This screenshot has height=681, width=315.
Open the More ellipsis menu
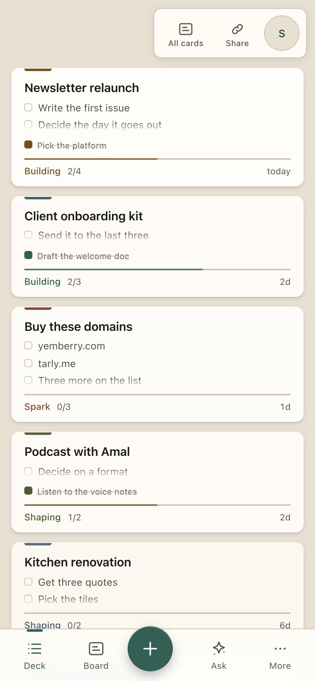[x=280, y=649]
